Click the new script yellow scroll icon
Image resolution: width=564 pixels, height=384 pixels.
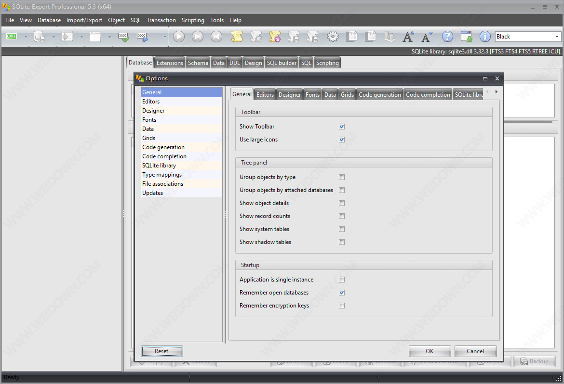pos(237,36)
